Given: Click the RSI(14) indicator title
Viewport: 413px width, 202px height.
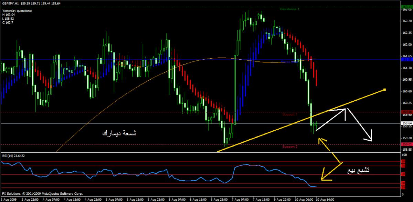Looking at the screenshot, I should coord(13,156).
